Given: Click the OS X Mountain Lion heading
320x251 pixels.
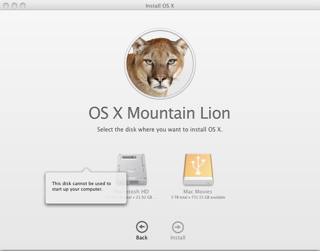Looking at the screenshot, I should [160, 114].
